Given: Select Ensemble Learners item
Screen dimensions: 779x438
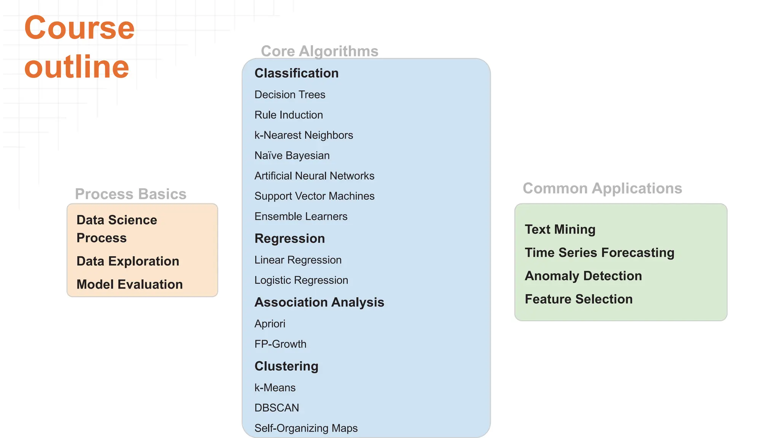Looking at the screenshot, I should [x=301, y=216].
